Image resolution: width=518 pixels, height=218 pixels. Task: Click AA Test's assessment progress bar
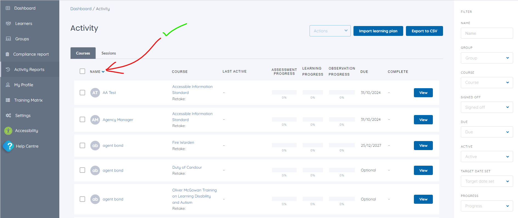pyautogui.click(x=284, y=92)
